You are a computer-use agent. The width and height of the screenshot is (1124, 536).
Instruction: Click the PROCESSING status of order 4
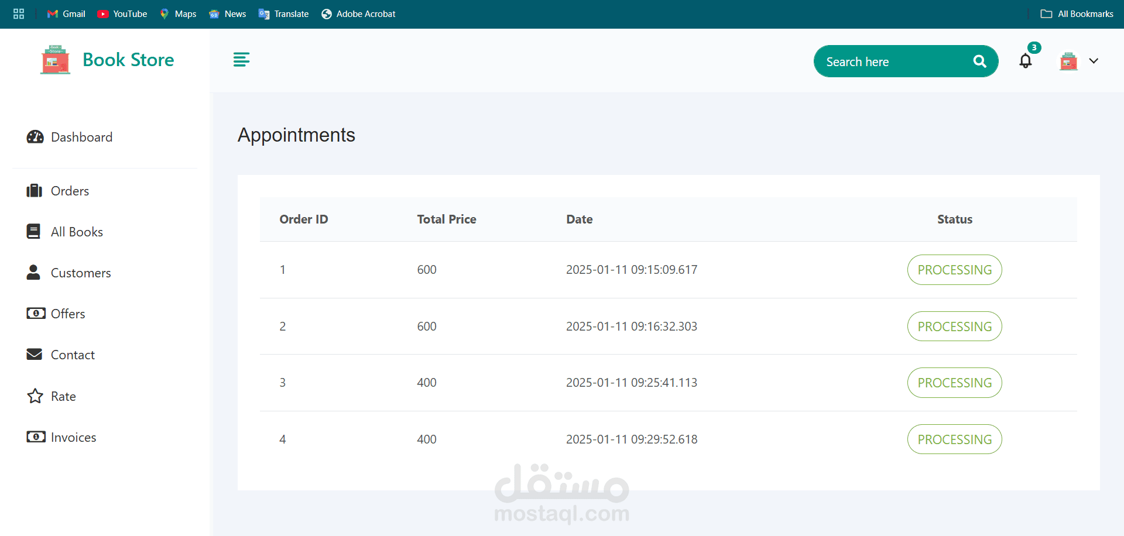pyautogui.click(x=954, y=439)
